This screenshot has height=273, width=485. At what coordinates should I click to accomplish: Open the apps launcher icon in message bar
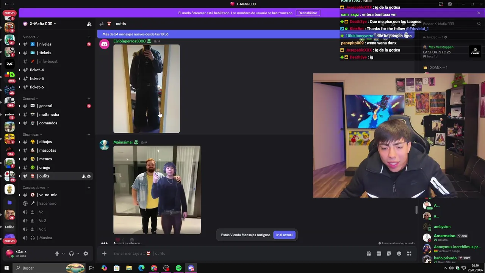(x=409, y=254)
